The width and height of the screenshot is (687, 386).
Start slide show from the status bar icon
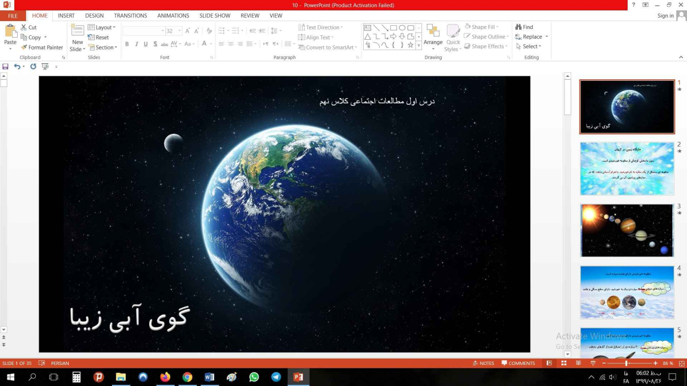pos(593,363)
